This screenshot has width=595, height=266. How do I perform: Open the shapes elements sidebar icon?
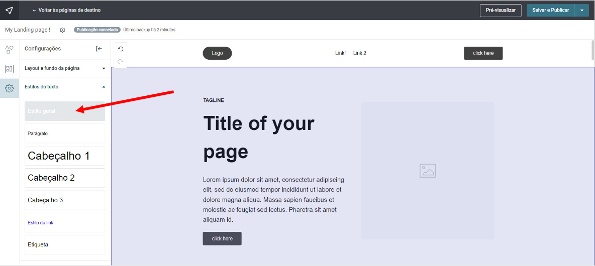pos(10,49)
